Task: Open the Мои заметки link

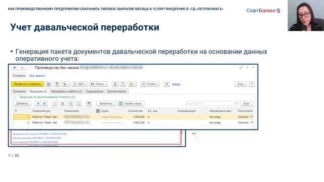Action: click(37, 76)
